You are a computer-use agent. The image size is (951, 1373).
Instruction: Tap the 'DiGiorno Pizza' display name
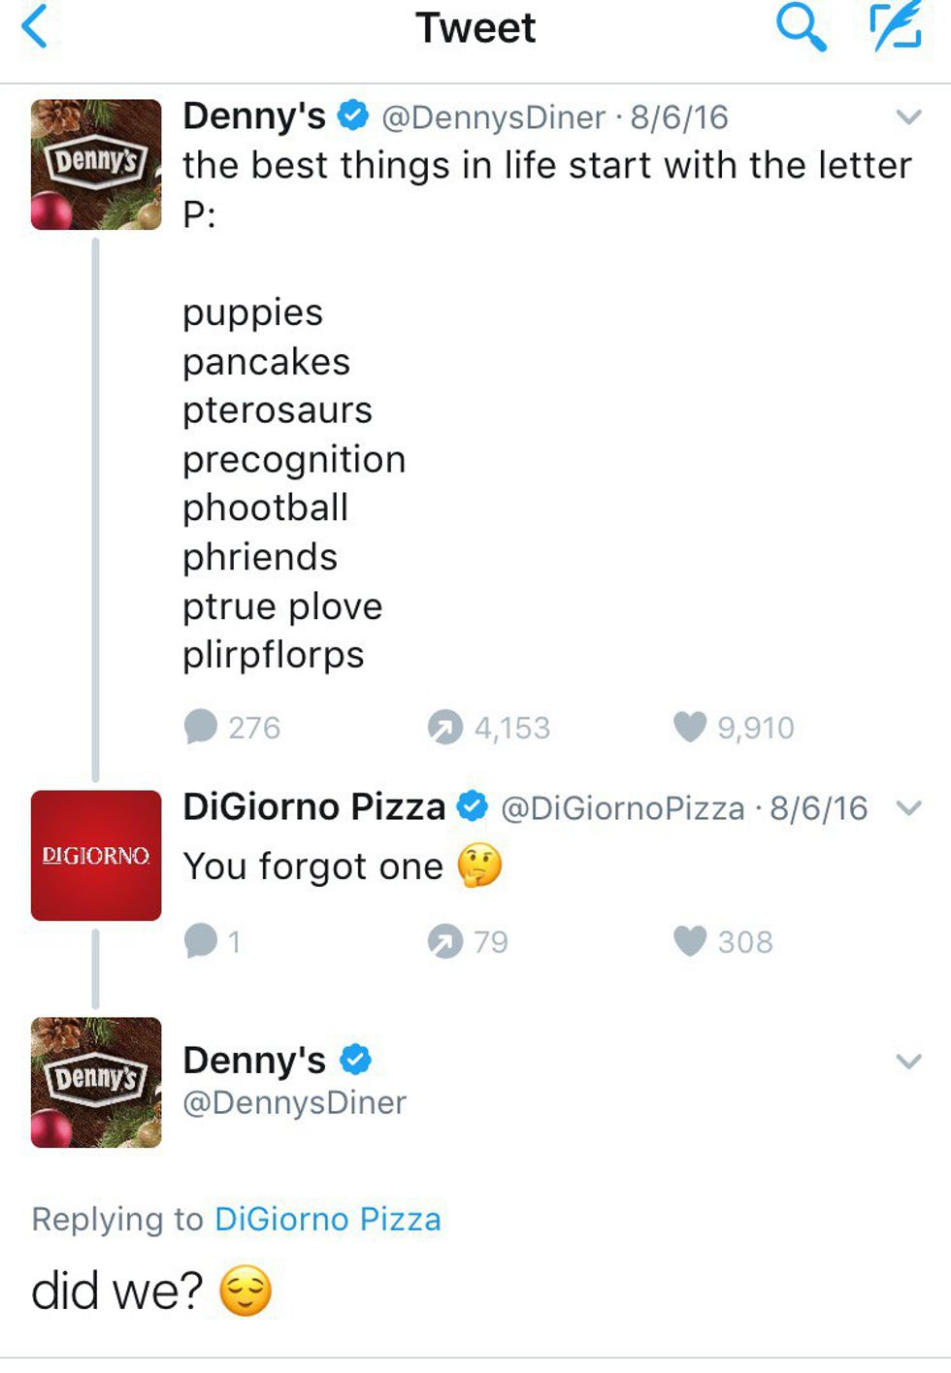pos(313,806)
